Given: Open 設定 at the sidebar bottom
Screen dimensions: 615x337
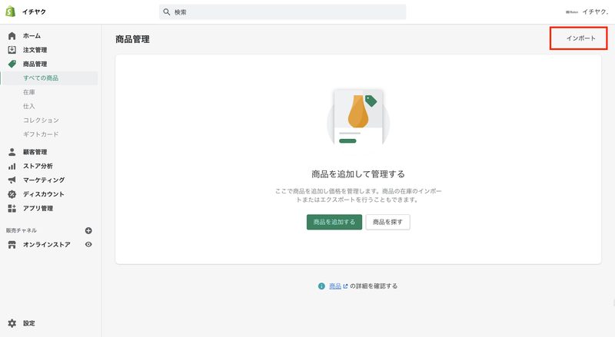Looking at the screenshot, I should coord(29,323).
